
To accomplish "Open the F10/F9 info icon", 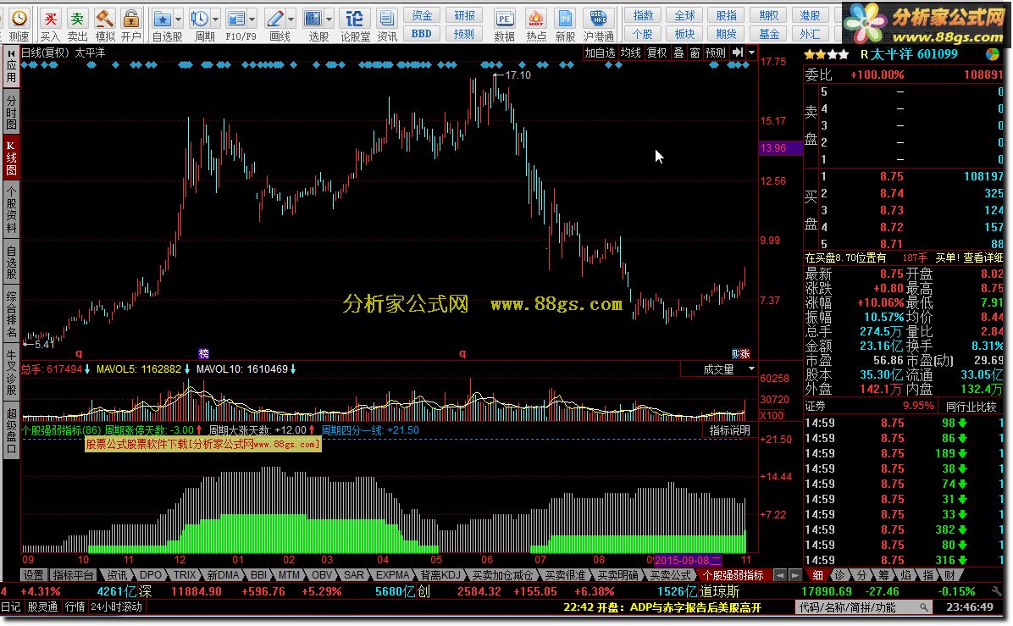I will point(235,18).
